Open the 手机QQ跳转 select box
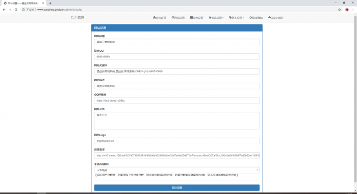The image size is (357, 194). point(176,170)
